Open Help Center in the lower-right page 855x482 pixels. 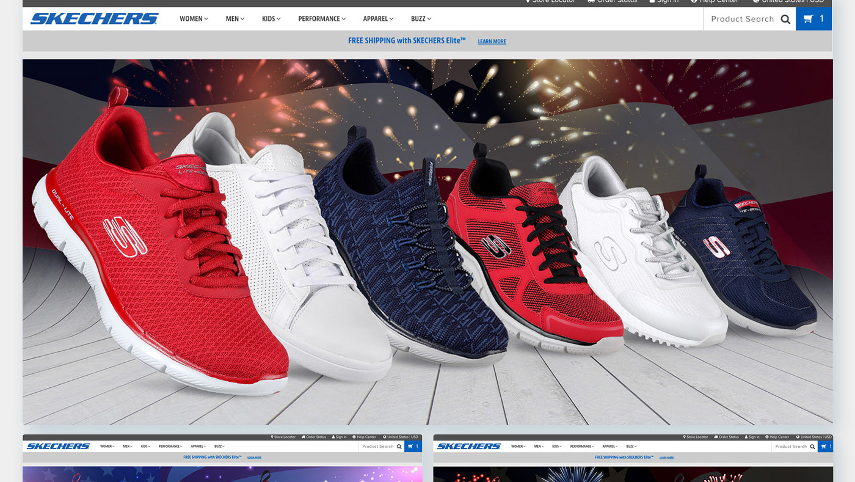777,437
